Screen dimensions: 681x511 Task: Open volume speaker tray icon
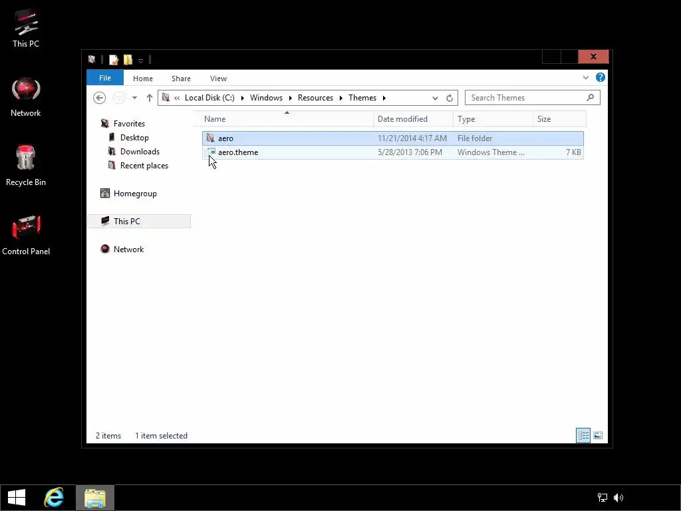[x=618, y=498]
